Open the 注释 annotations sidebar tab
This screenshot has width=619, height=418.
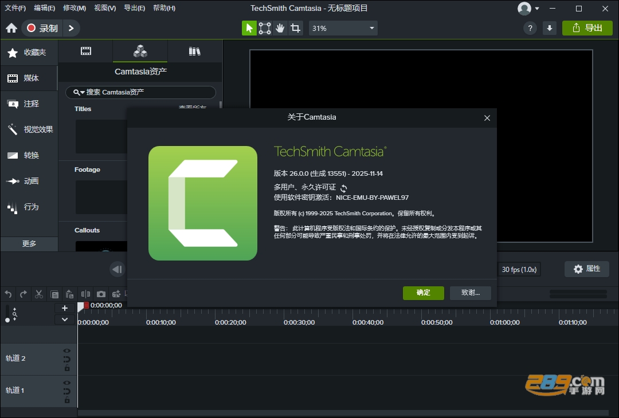[29, 104]
